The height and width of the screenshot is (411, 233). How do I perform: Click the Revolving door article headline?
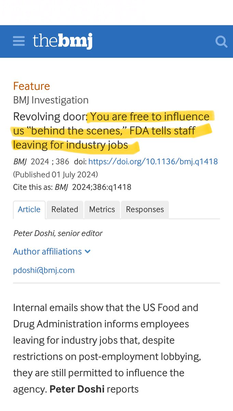point(111,130)
